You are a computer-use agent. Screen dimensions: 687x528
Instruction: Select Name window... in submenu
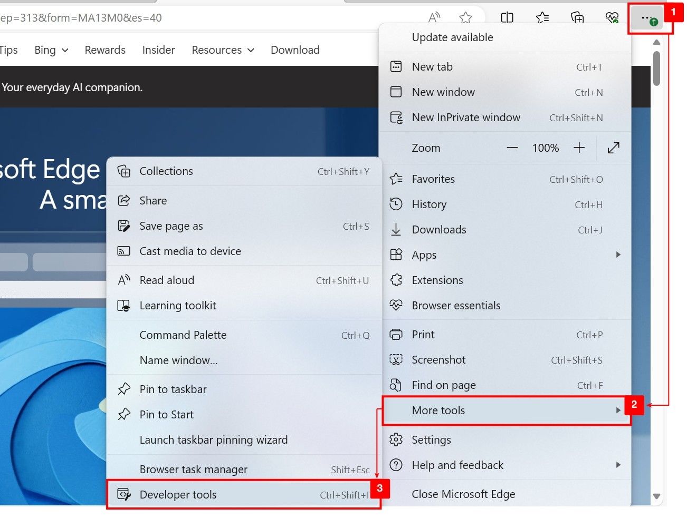[244, 360]
